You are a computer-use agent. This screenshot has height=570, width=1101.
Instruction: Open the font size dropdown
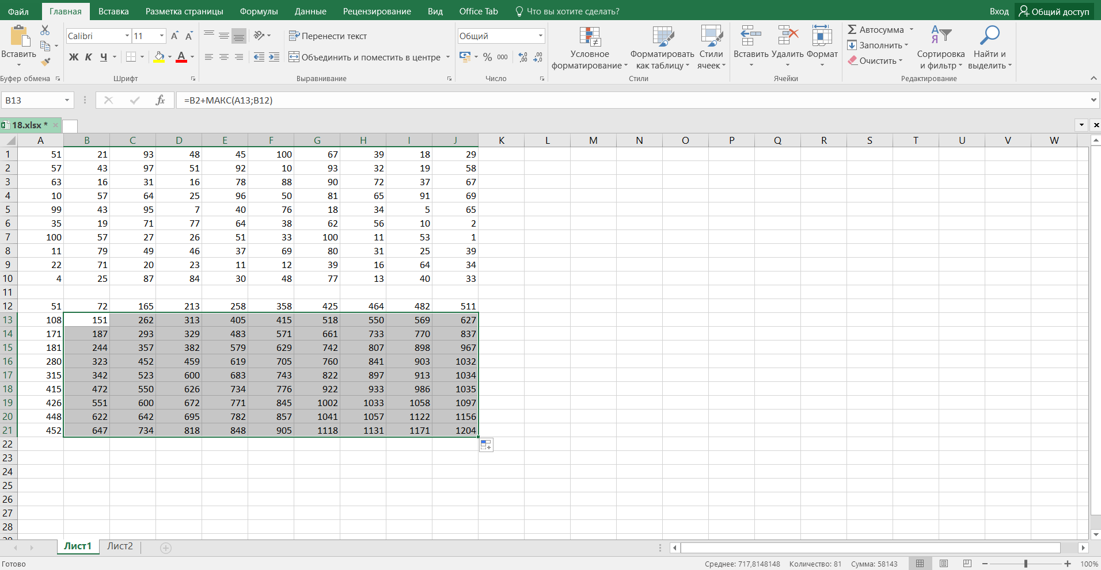pyautogui.click(x=162, y=36)
